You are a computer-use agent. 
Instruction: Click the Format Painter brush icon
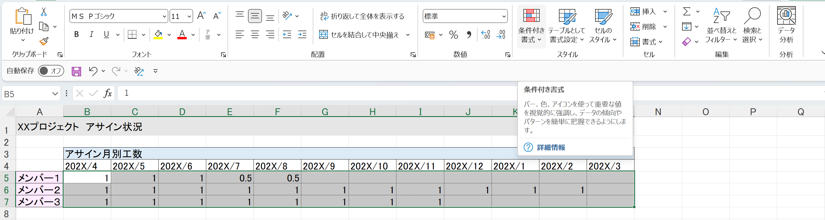[x=44, y=42]
